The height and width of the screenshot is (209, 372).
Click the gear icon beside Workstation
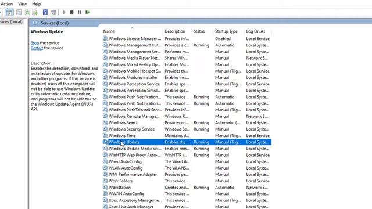click(x=105, y=187)
